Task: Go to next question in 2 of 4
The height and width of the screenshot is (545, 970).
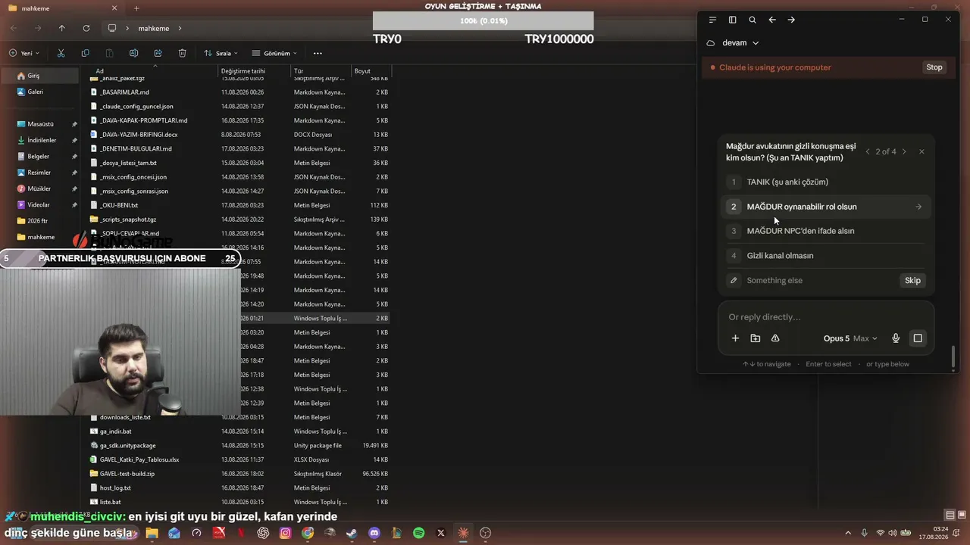Action: (x=904, y=151)
